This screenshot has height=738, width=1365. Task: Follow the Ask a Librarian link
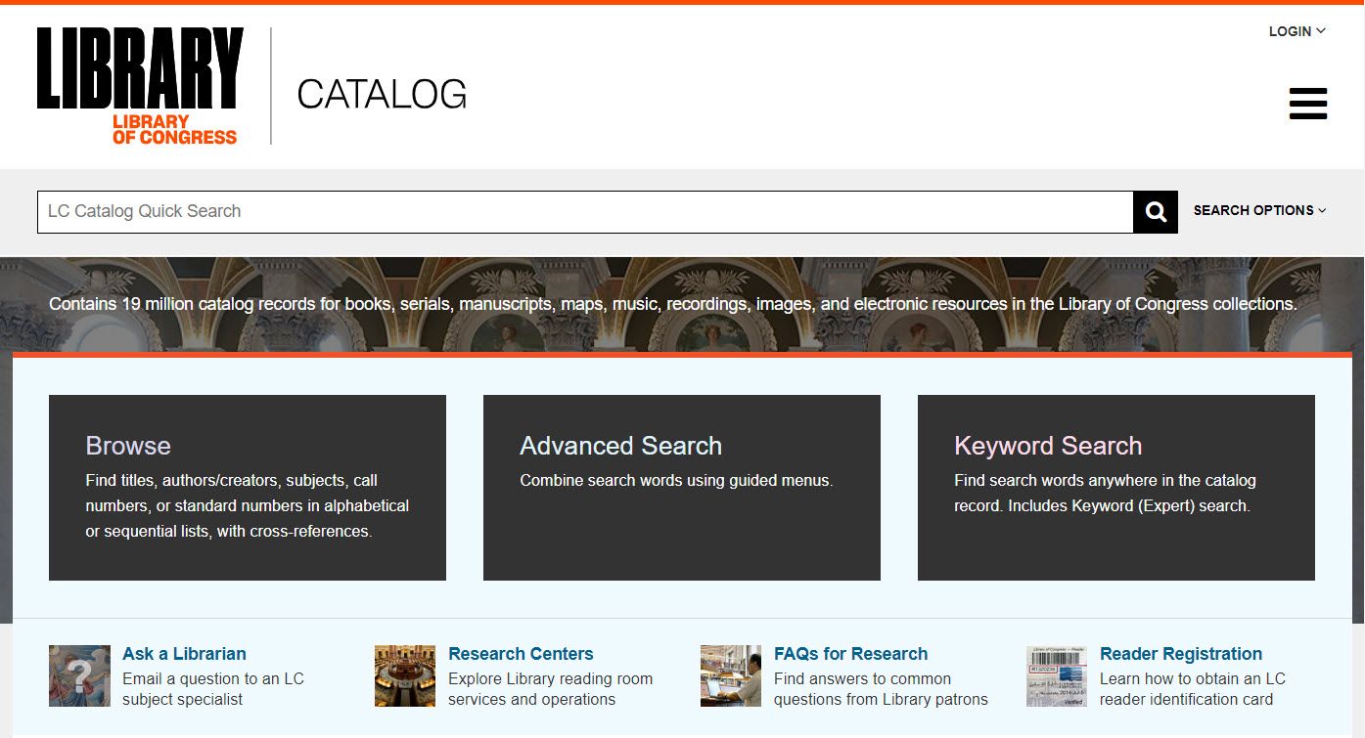(x=184, y=654)
